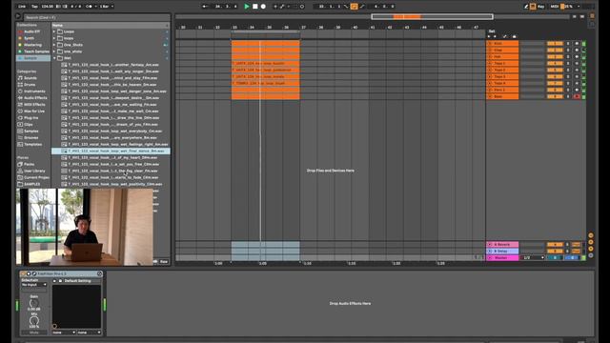Toggle the computer MIDI keyboard button
The image size is (610, 343).
(533, 7)
